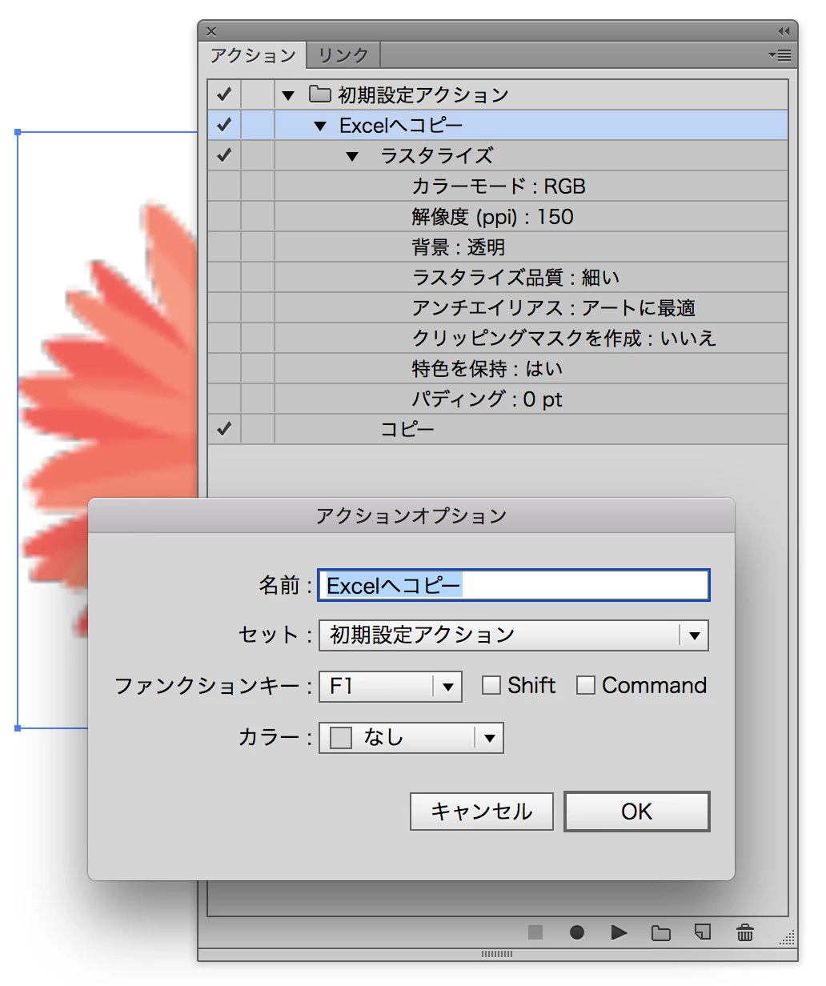Close the panel with the X icon
Image resolution: width=826 pixels, height=986 pixels.
pos(211,31)
